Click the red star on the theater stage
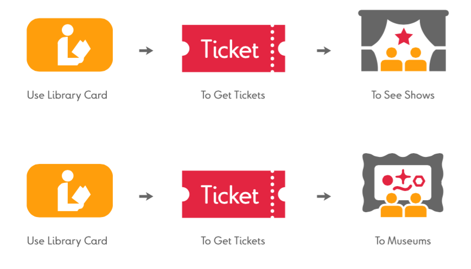The height and width of the screenshot is (269, 471). pos(404,36)
